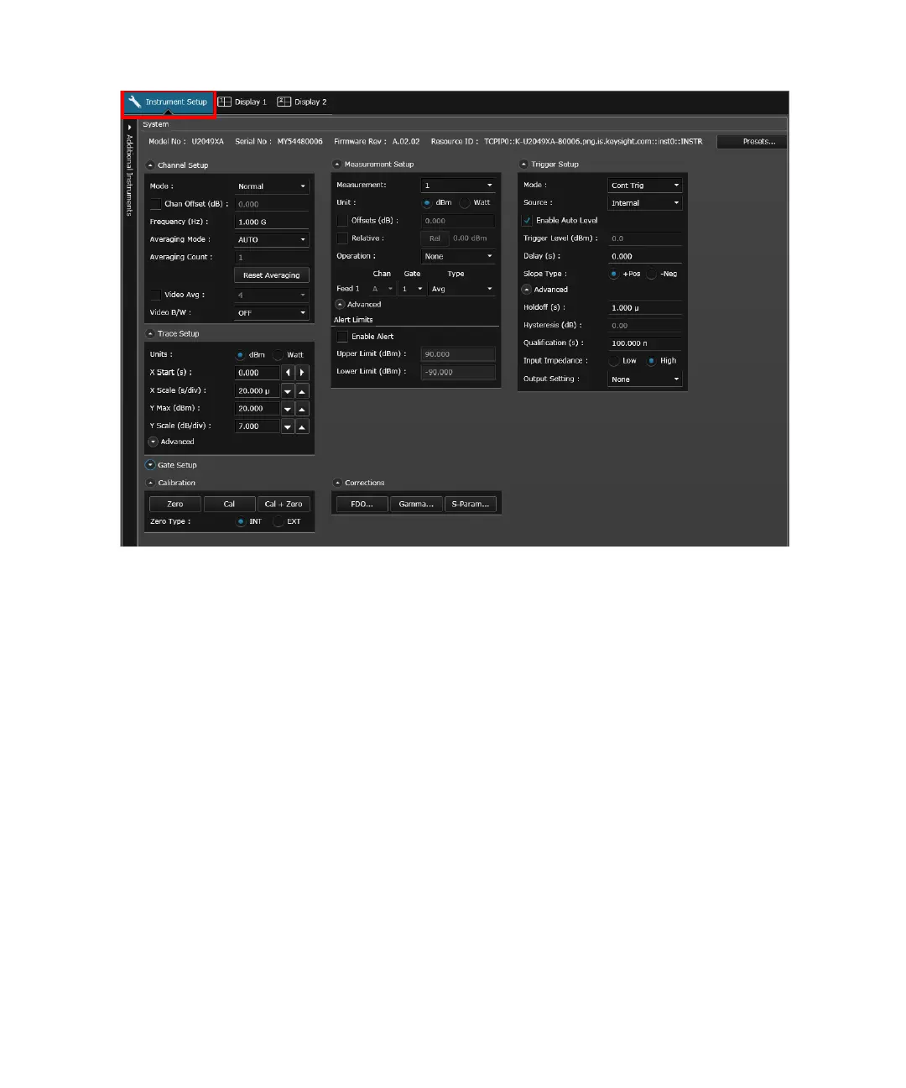Screen dimensions: 906x1088
Task: Open Feed 1 Gate dropdown
Action: (412, 289)
